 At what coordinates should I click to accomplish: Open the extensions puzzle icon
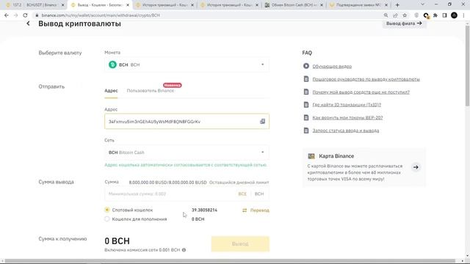click(x=435, y=15)
